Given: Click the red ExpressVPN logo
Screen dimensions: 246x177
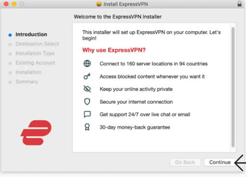Looking at the screenshot, I should point(36,133).
